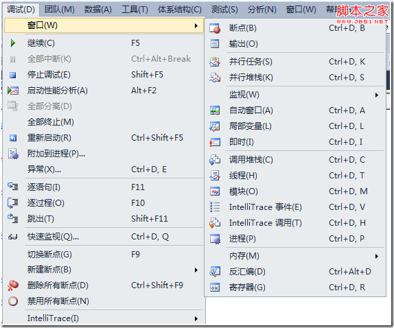Click the Disable All Breakpoints (禁用所有断点) circle icon
394x328 pixels.
(13, 301)
